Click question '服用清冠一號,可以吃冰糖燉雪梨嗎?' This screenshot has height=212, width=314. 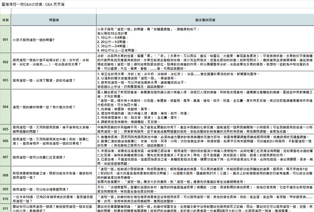[x=54, y=189]
